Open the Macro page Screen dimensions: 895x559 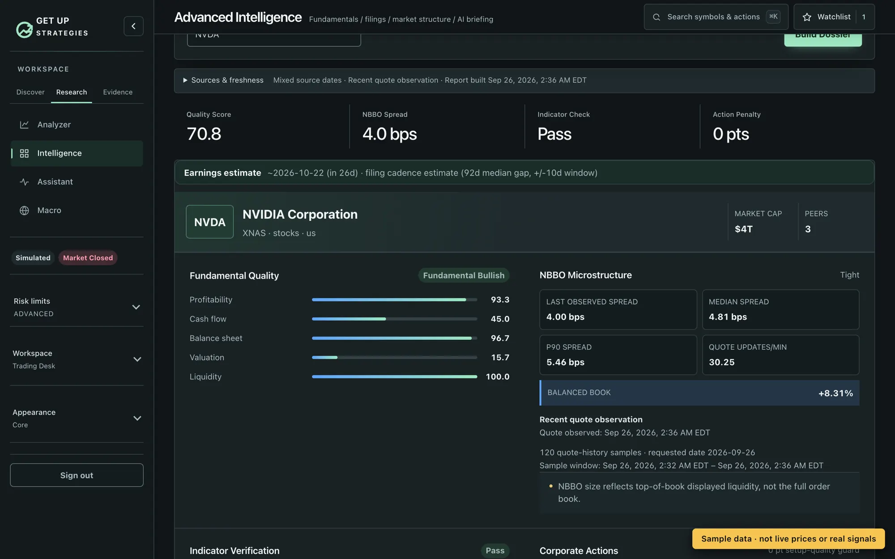77,211
